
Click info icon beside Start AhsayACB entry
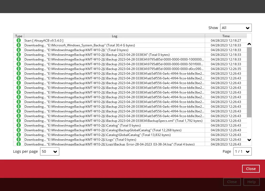[x=19, y=41]
